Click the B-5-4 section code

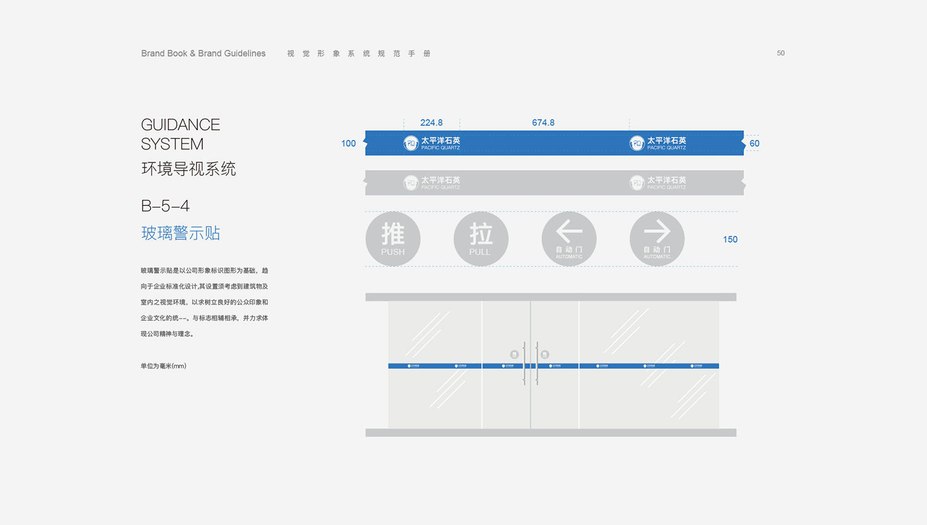point(165,206)
